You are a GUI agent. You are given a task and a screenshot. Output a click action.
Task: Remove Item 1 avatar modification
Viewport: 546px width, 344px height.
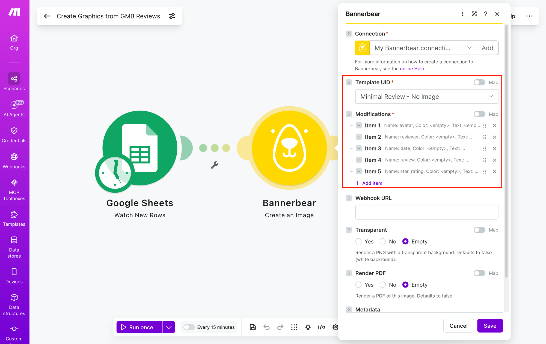tap(494, 126)
